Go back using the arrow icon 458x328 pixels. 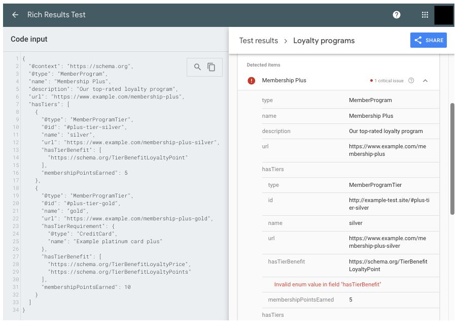(x=15, y=15)
